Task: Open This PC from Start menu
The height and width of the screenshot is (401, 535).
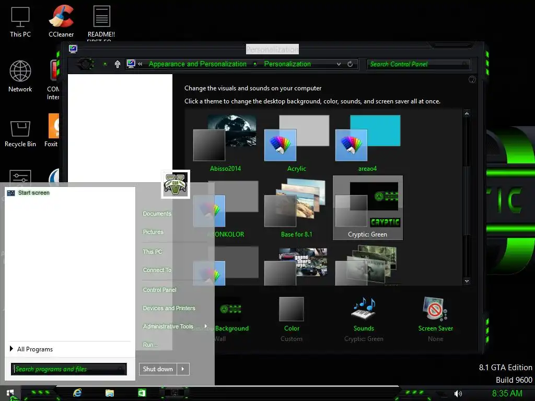Action: (152, 252)
